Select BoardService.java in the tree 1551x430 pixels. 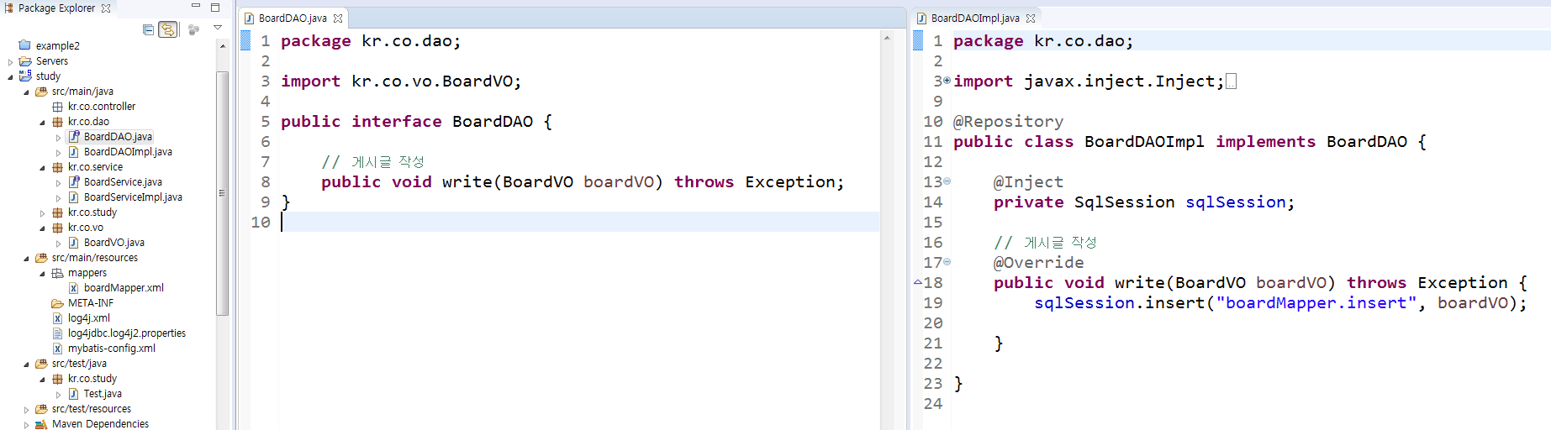point(123,182)
